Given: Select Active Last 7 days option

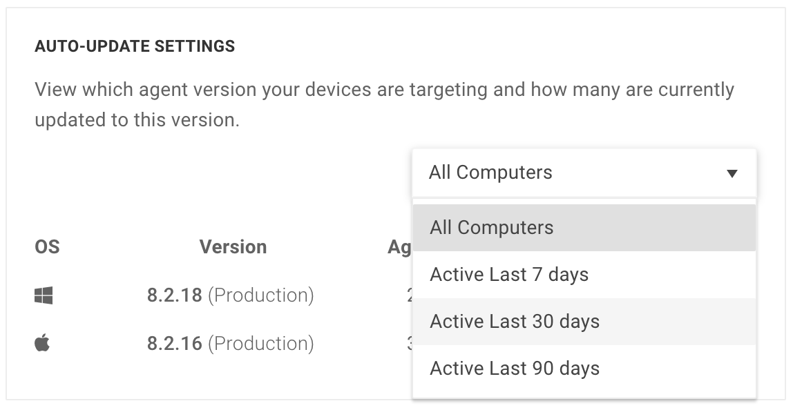Looking at the screenshot, I should coord(509,274).
